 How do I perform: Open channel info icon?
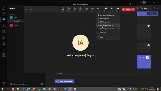pos(154,8)
